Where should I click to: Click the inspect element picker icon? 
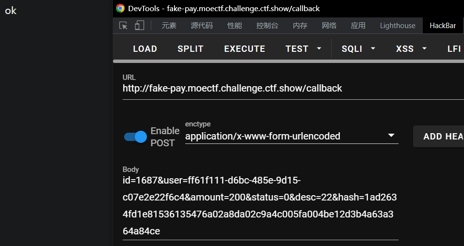pyautogui.click(x=124, y=26)
